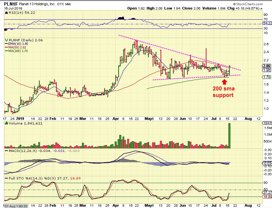Click the Open 1.92 quote value
This screenshot has width=272, height=208.
136,8
